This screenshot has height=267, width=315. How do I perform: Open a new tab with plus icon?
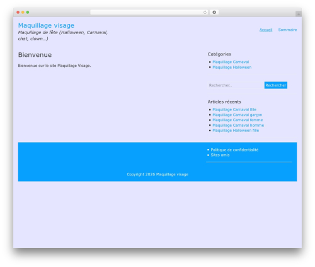coord(299,14)
